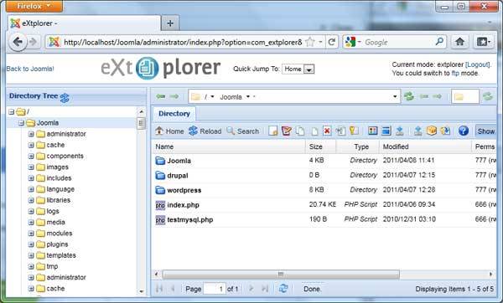Open the dropdown after the root slash in the path
Viewport: 503px width, 303px height.
point(212,97)
